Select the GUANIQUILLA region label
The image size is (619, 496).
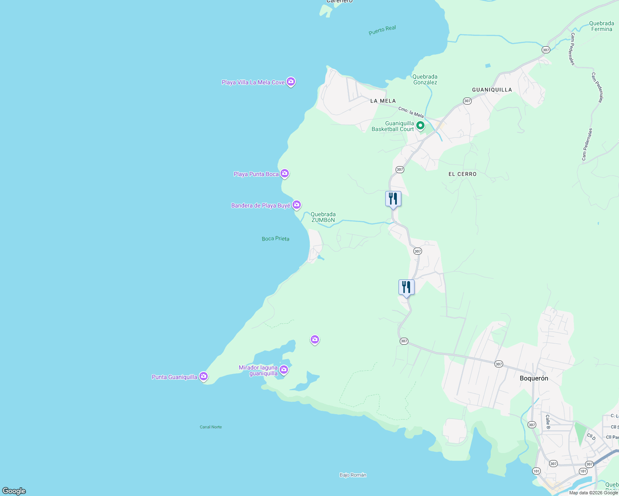pyautogui.click(x=492, y=89)
